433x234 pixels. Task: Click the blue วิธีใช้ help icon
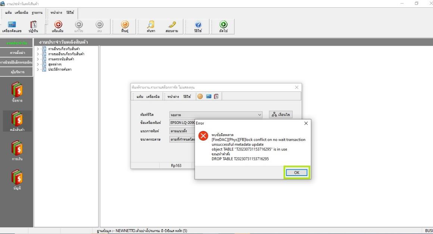(x=198, y=25)
